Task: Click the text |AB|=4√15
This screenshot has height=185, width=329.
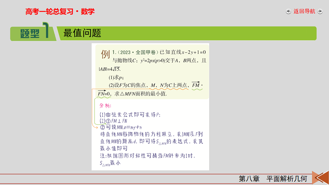Action: tap(110, 69)
